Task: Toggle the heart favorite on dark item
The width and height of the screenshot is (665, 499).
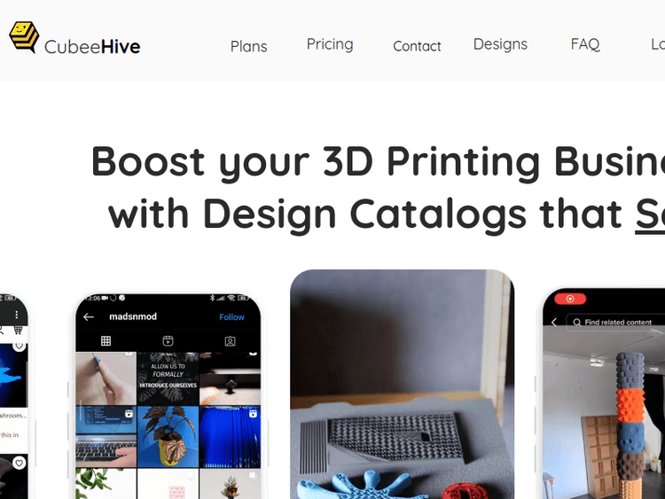Action: point(19,463)
